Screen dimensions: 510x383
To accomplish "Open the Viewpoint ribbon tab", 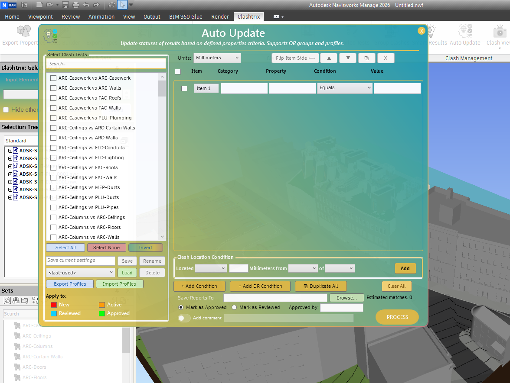I will (x=40, y=16).
